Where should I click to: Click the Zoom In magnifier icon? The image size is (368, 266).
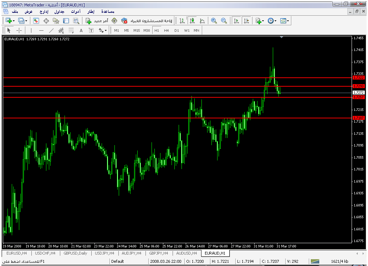[214, 21]
